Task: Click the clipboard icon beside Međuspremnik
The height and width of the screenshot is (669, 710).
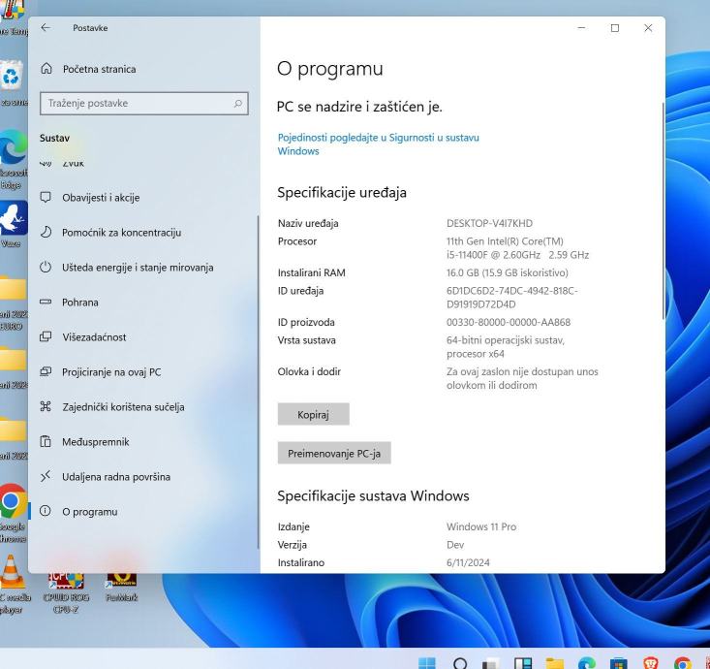Action: [46, 441]
